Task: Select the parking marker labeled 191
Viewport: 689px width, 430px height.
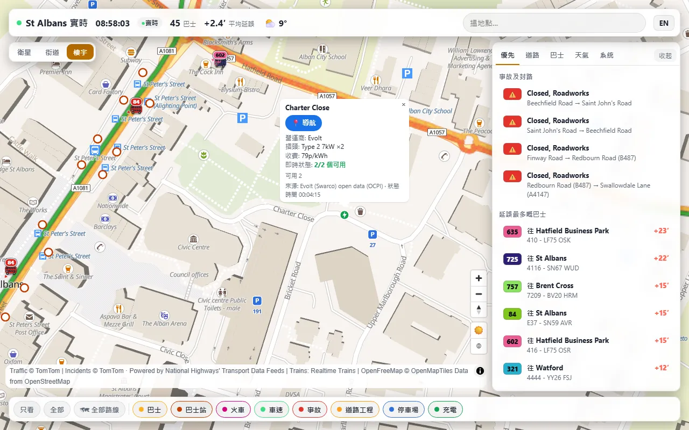Action: click(x=257, y=301)
